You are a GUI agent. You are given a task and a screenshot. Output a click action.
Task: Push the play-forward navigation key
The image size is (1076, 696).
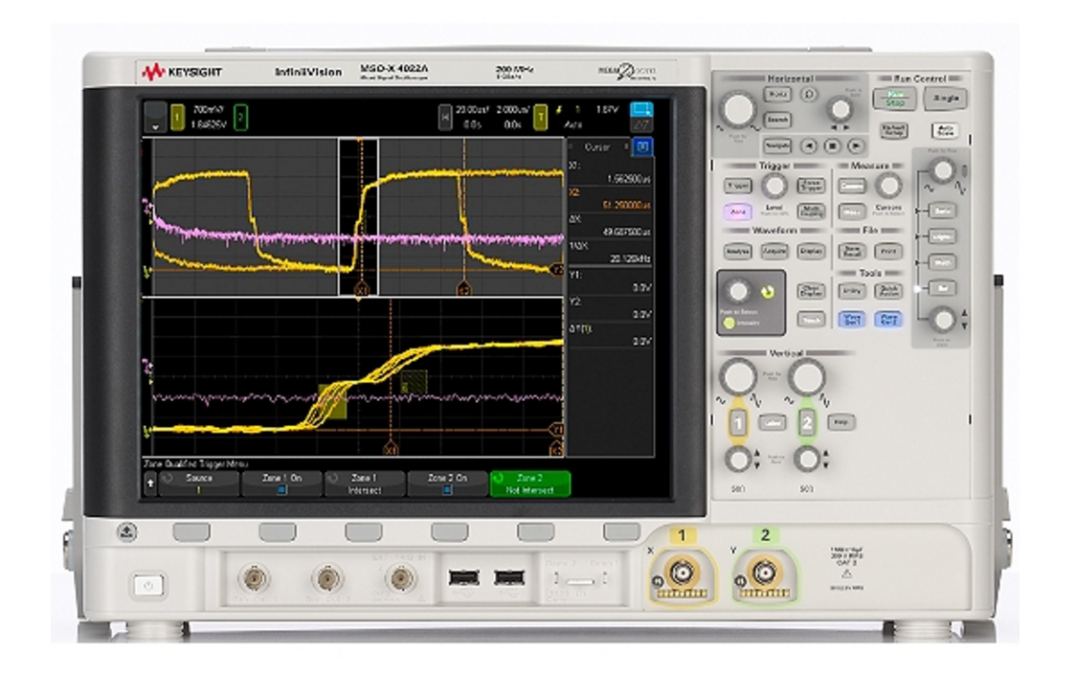[855, 146]
